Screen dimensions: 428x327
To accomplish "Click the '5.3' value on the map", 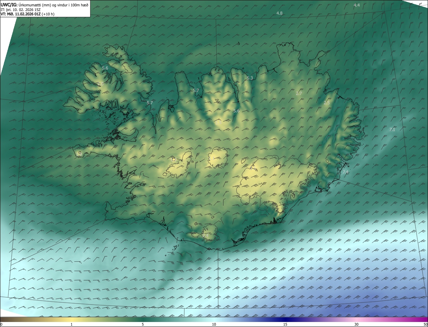I will click(x=250, y=78).
